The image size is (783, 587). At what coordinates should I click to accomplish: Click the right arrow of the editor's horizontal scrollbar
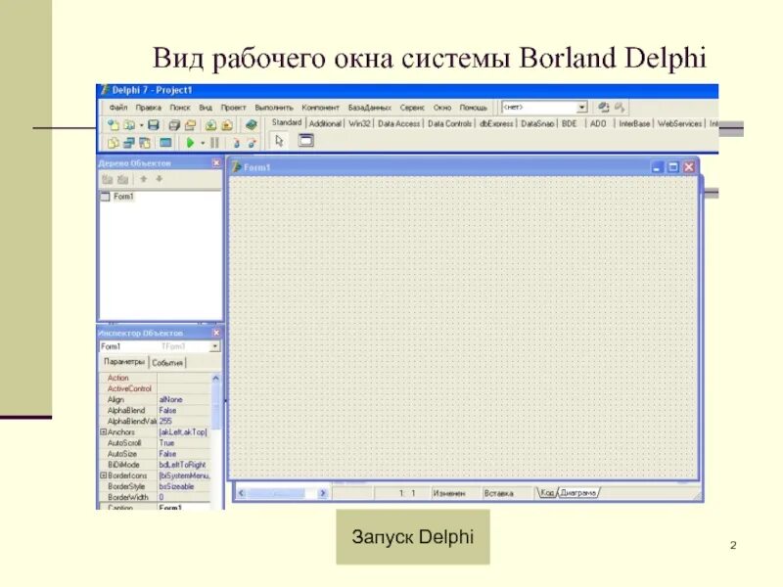tap(323, 493)
